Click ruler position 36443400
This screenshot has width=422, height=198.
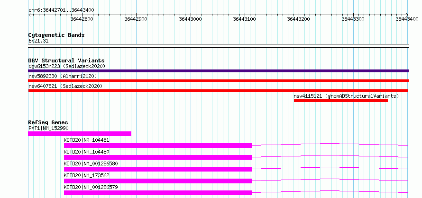point(407,19)
